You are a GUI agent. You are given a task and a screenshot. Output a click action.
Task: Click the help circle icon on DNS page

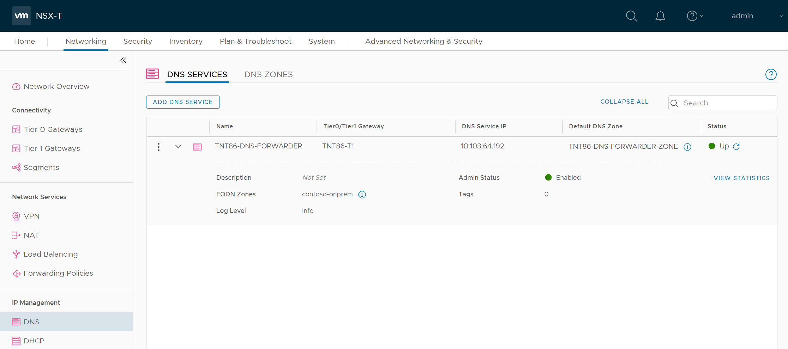pyautogui.click(x=771, y=74)
